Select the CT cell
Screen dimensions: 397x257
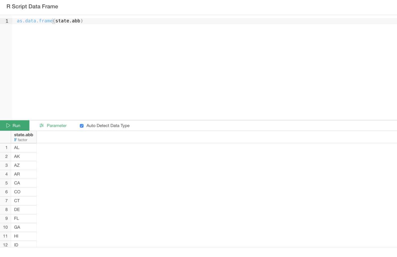tap(24, 201)
